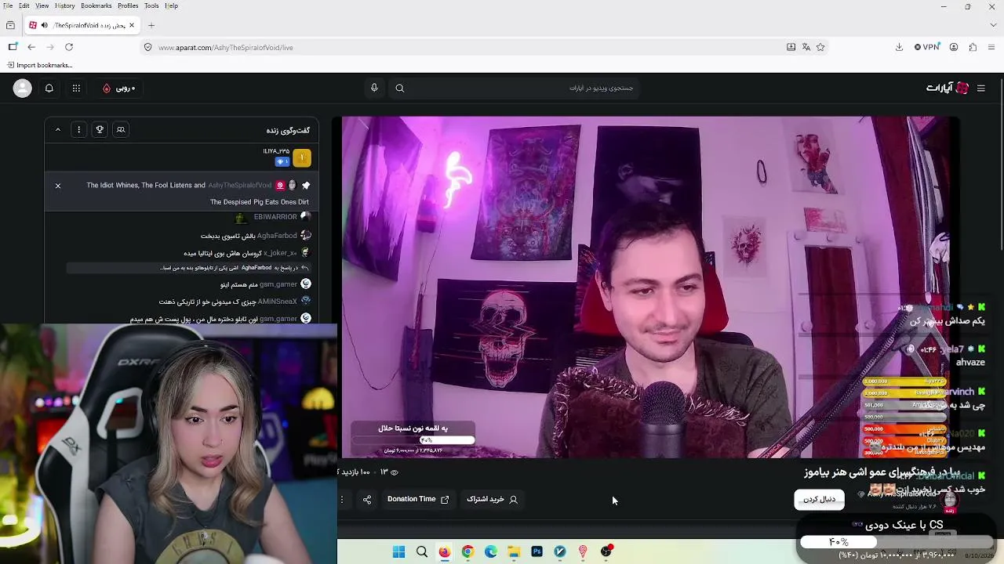The height and width of the screenshot is (564, 1004).
Task: Open Firefox View tab list icon
Action: (x=10, y=25)
